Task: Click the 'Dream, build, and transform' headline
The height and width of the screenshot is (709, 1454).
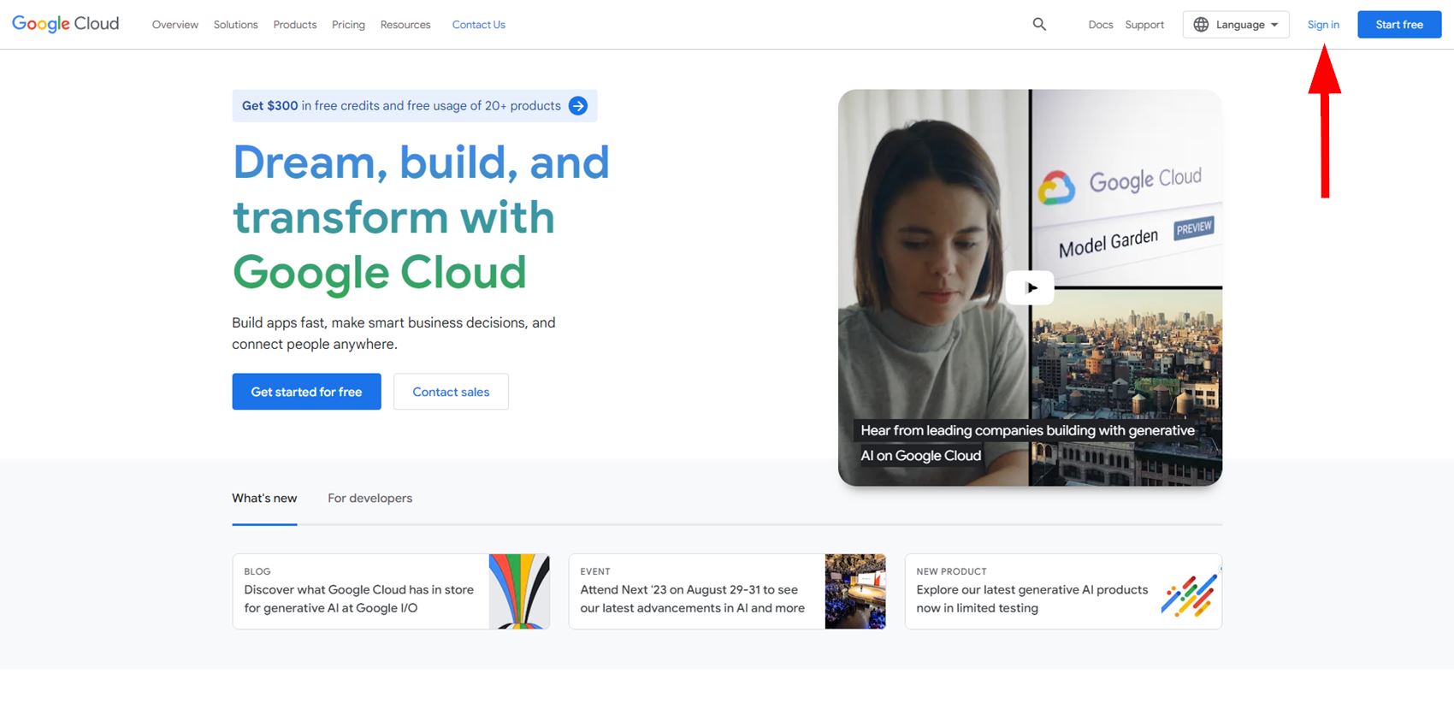Action: pyautogui.click(x=421, y=217)
